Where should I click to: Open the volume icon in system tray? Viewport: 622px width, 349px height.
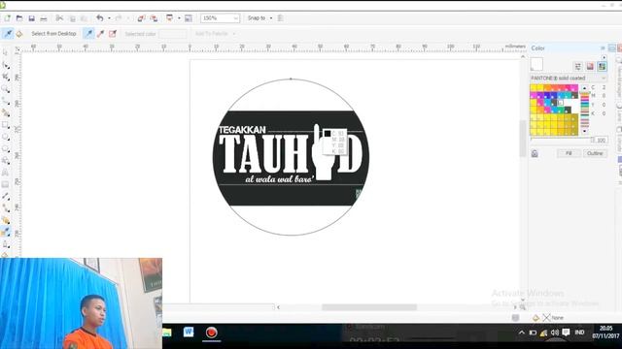(x=555, y=333)
